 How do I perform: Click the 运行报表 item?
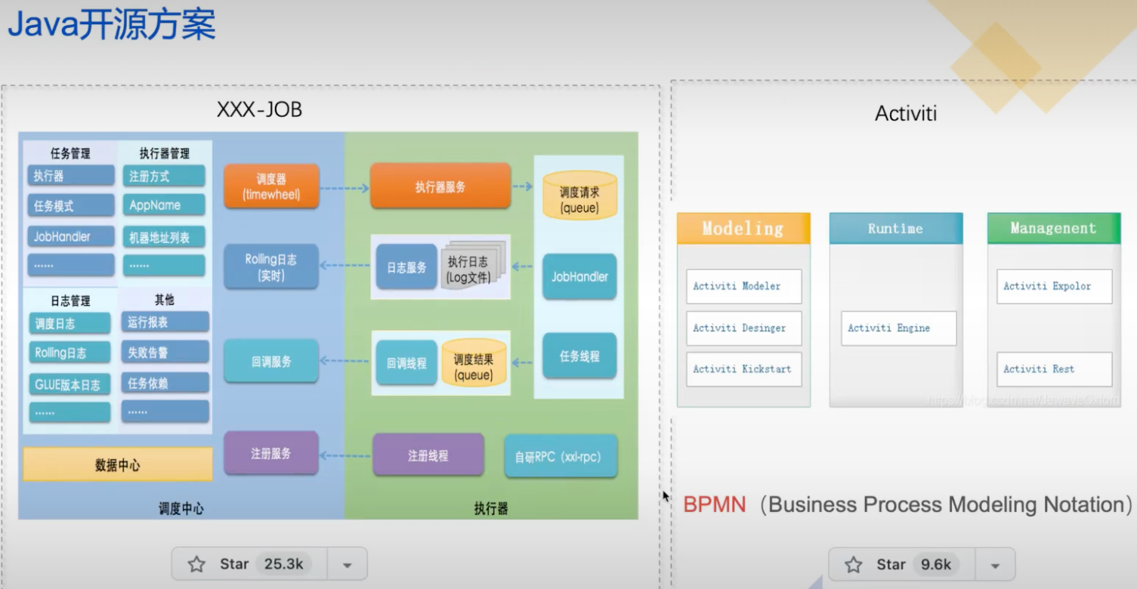tap(165, 322)
